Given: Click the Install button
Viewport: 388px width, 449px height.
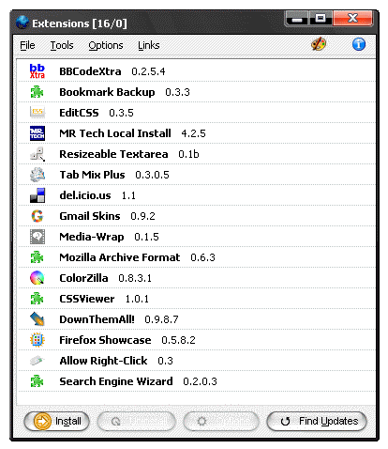Looking at the screenshot, I should tap(56, 421).
